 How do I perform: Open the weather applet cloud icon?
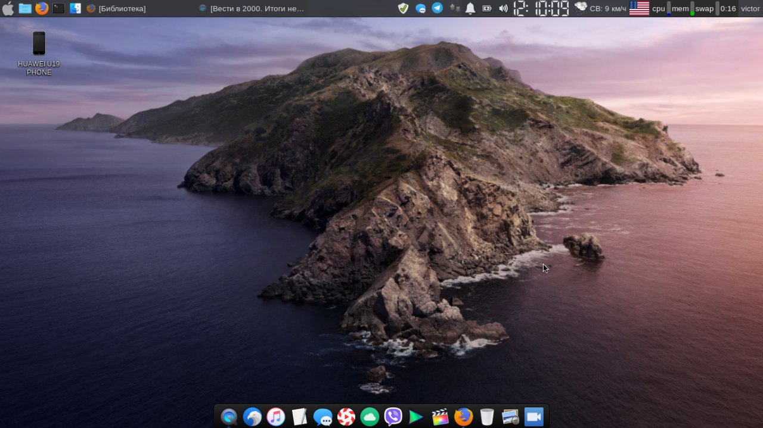(581, 8)
